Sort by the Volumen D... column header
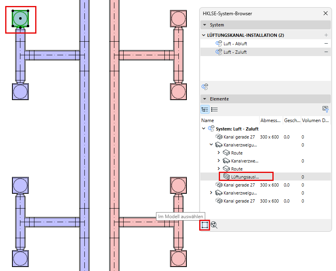Image resolution: width=336 pixels, height=271 pixels. [x=316, y=120]
